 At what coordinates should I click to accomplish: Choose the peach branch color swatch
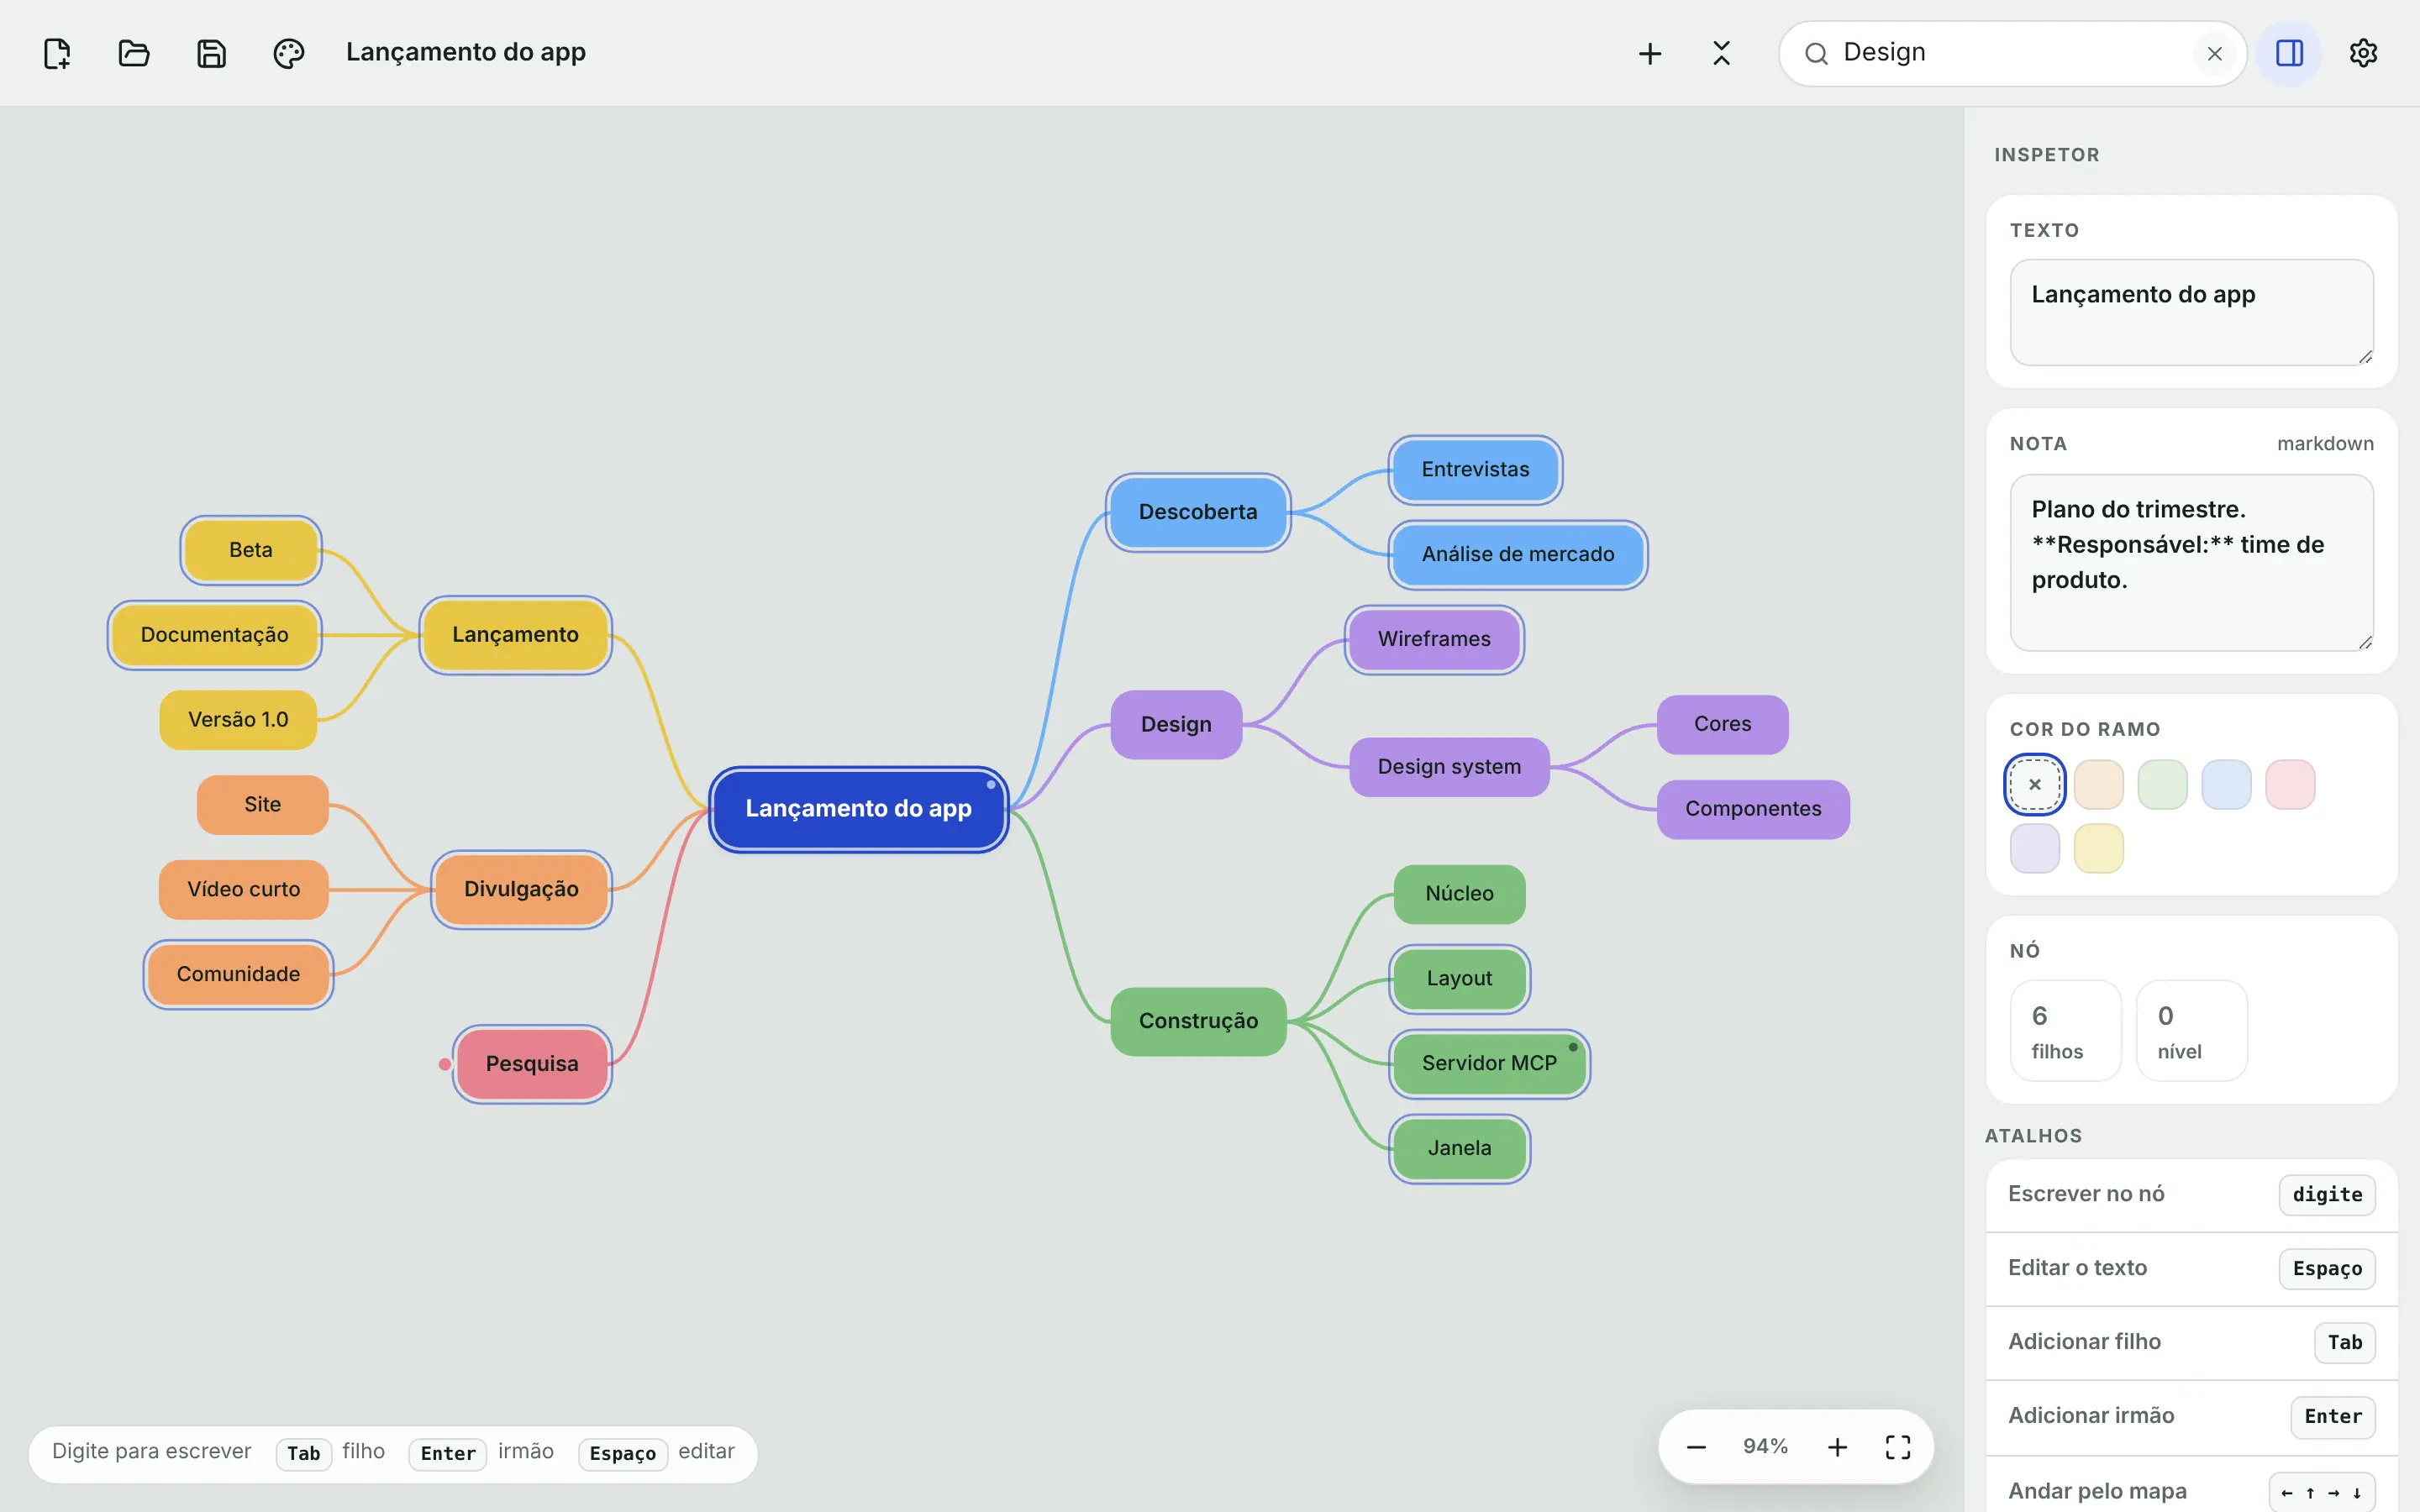2098,784
